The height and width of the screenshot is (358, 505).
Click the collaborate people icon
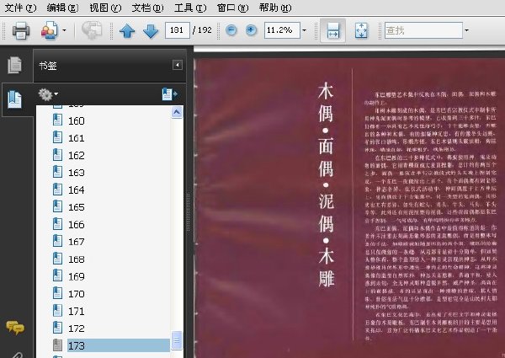tap(50, 30)
